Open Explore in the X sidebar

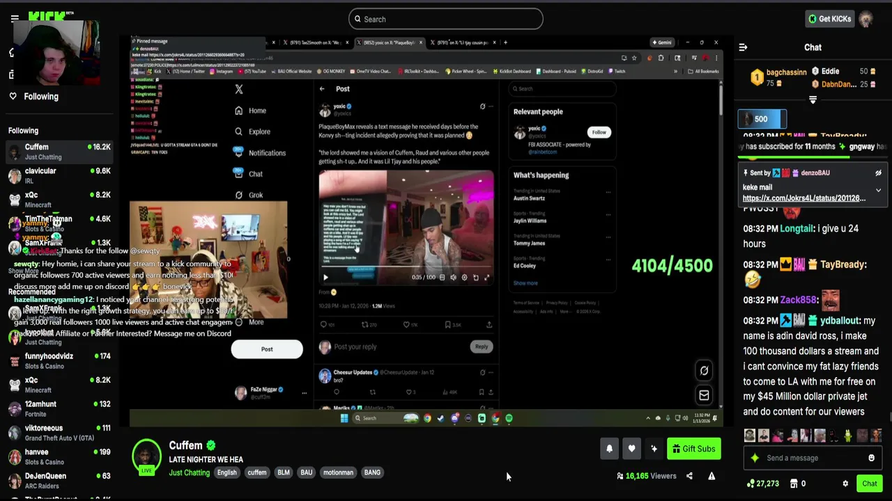pyautogui.click(x=252, y=132)
